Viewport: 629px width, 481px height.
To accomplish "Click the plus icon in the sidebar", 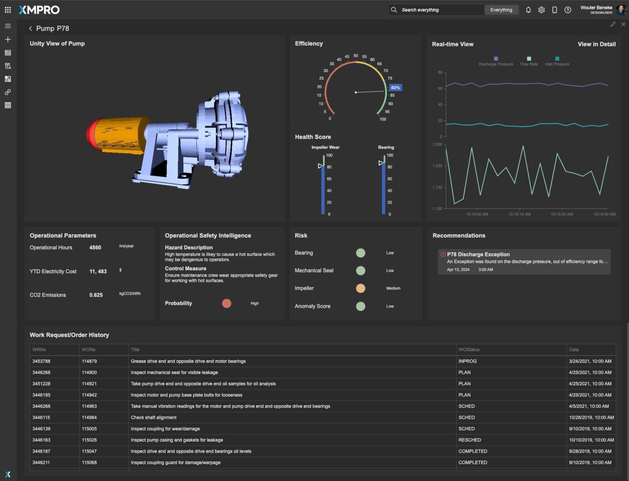I will [x=8, y=39].
